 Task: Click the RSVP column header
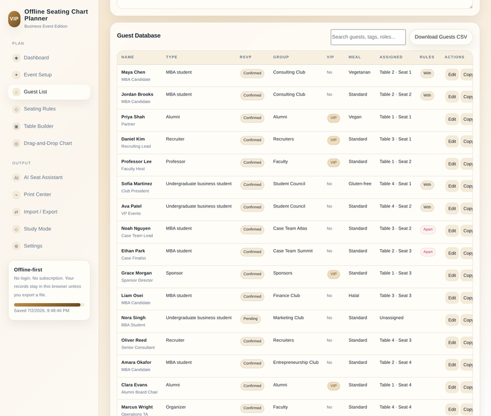pyautogui.click(x=245, y=57)
